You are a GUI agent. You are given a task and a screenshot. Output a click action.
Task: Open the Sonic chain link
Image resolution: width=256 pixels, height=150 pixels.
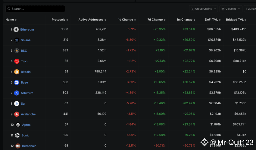pyautogui.click(x=26, y=135)
